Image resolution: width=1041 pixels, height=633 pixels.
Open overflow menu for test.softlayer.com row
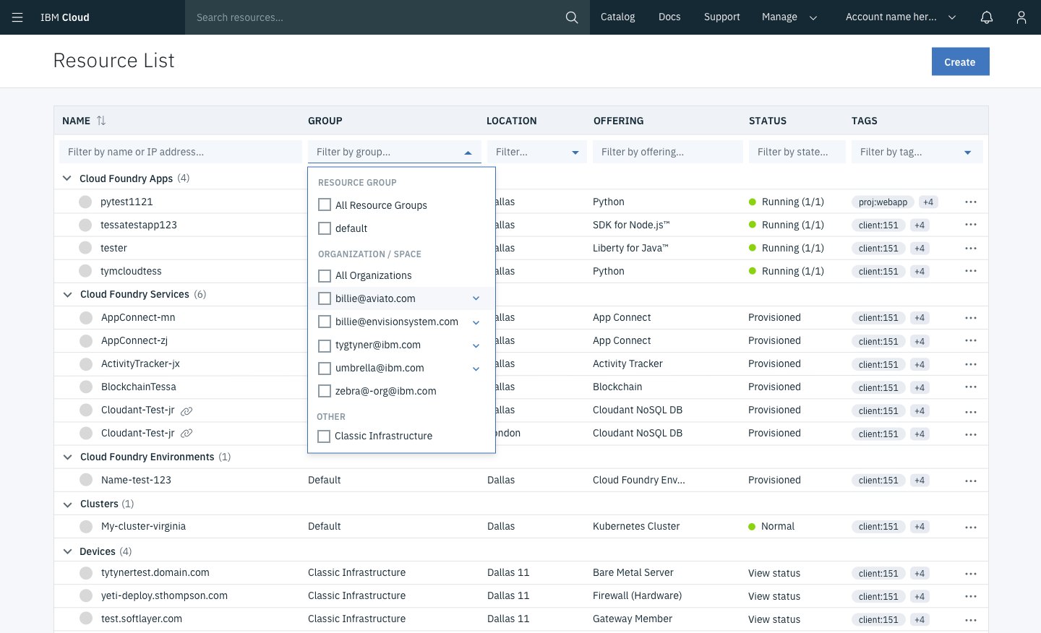(x=971, y=619)
